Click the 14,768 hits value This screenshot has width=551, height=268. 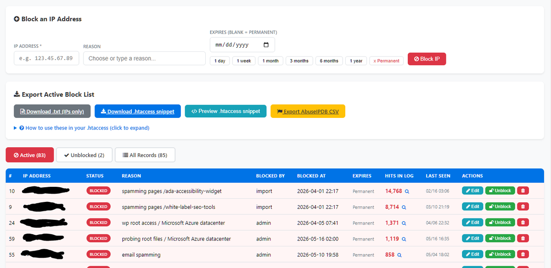point(394,191)
